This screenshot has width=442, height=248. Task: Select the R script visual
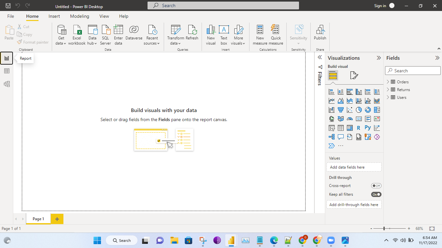coord(359,128)
